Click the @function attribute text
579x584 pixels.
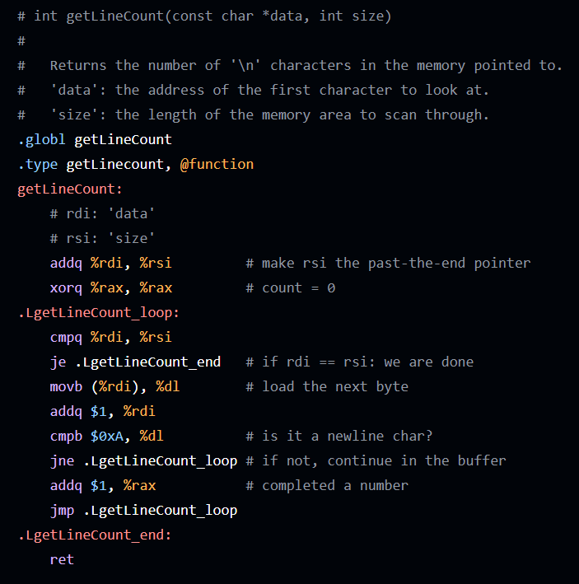(217, 164)
